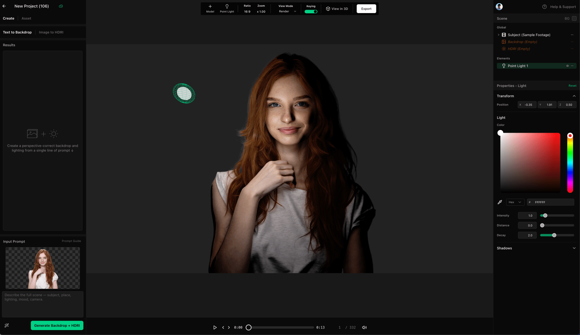Click the Generate Backdrop + HDRI button

(57, 325)
